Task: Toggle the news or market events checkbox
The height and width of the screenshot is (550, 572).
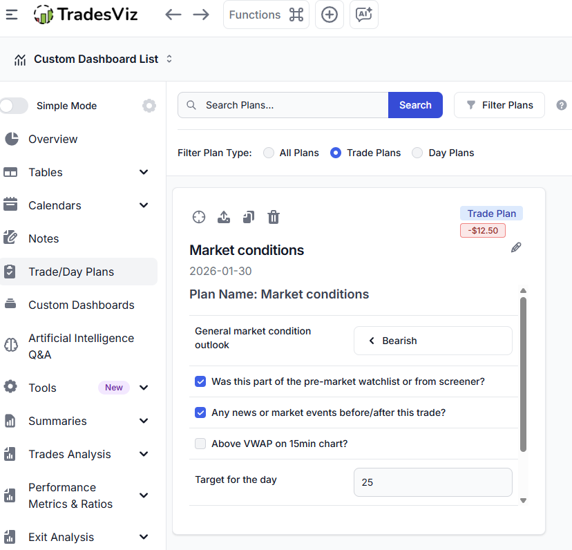Action: (x=200, y=413)
